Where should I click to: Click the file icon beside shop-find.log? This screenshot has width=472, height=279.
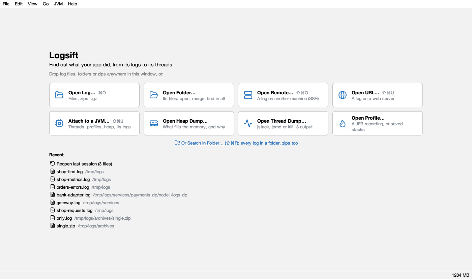click(53, 171)
